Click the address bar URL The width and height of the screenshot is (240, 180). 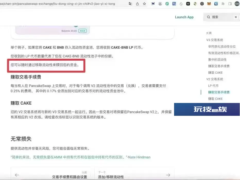click(x=57, y=4)
